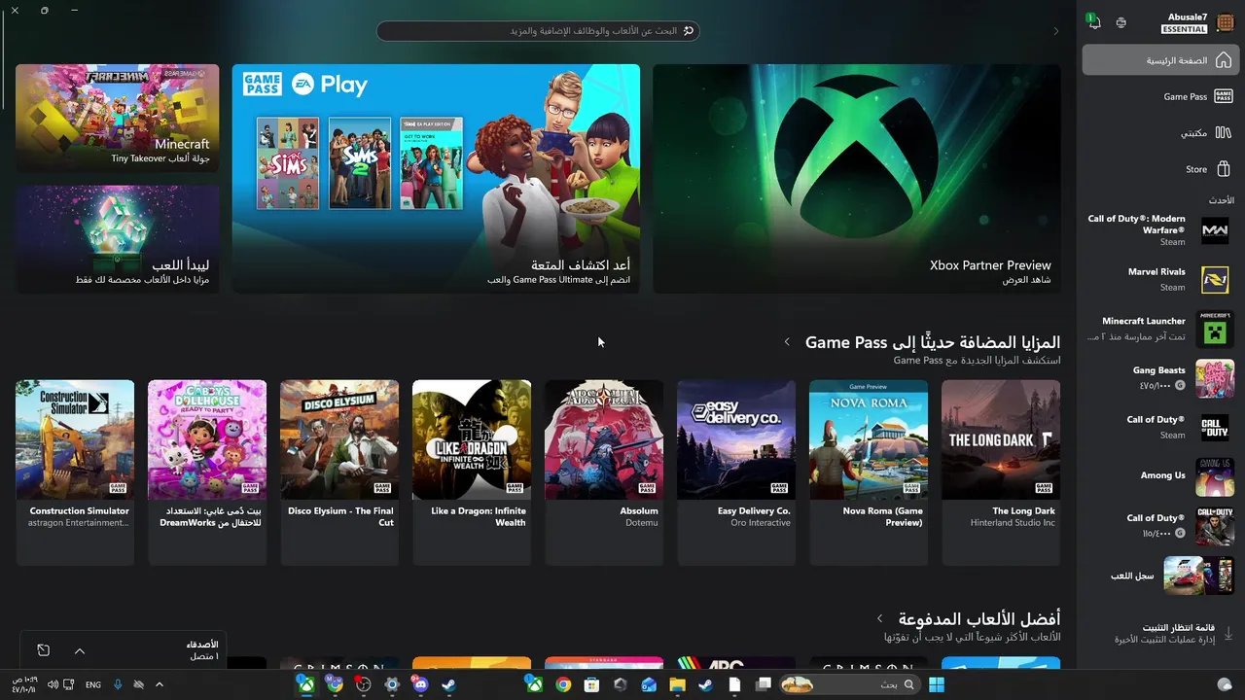Click the tray microphone icon

(x=118, y=685)
